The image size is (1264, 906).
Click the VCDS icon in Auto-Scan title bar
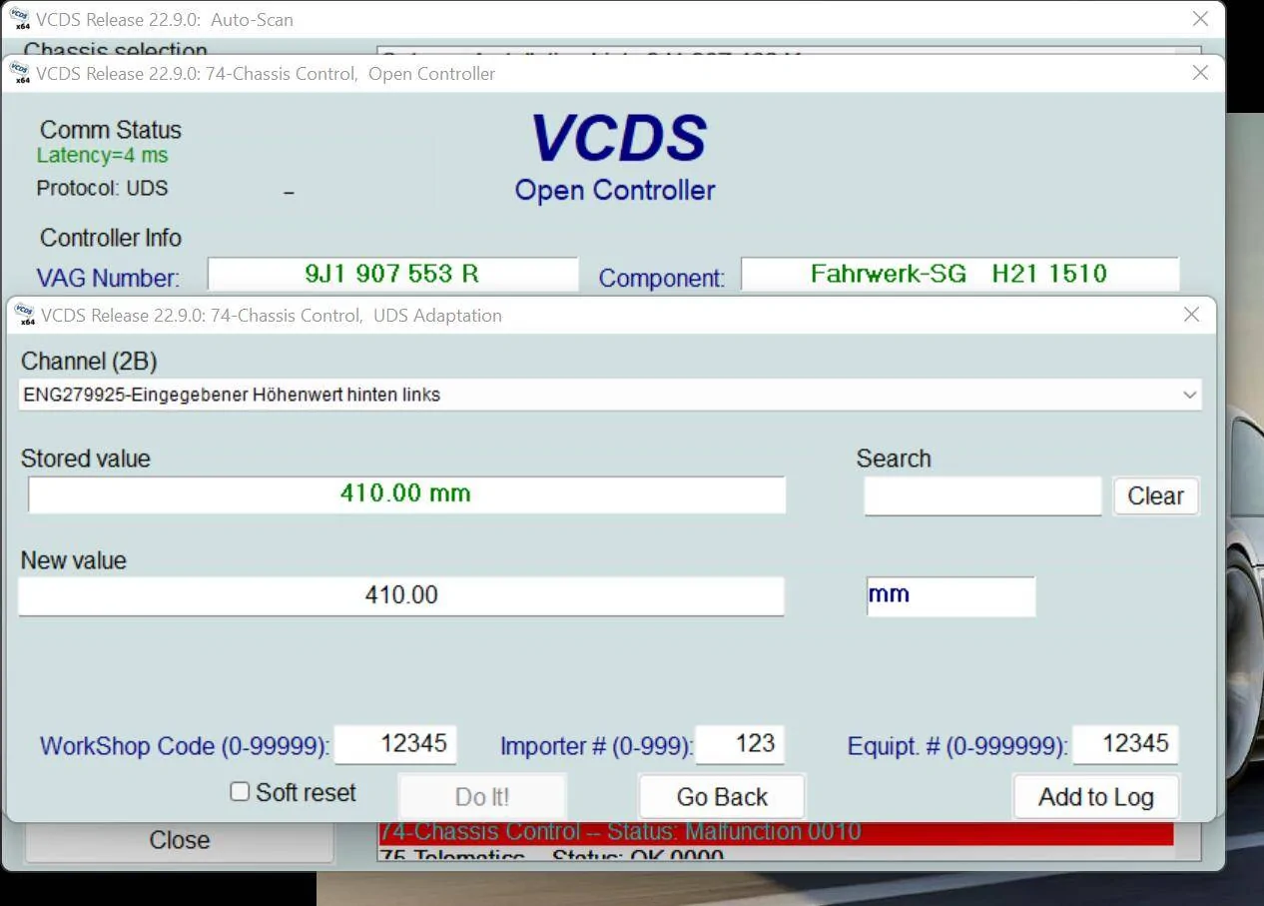pos(20,19)
